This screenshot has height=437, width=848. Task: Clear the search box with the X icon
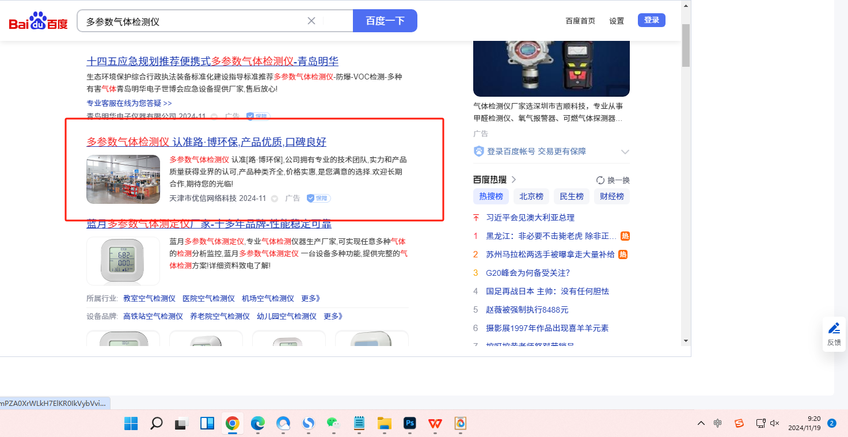pyautogui.click(x=311, y=21)
